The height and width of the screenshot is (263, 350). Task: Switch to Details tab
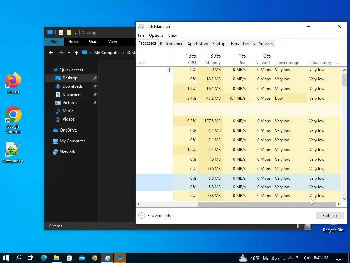(x=249, y=44)
